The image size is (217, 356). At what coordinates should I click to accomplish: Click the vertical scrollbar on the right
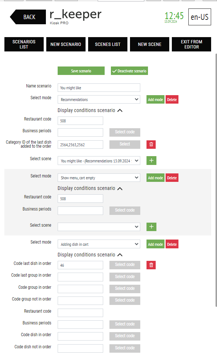216,180
